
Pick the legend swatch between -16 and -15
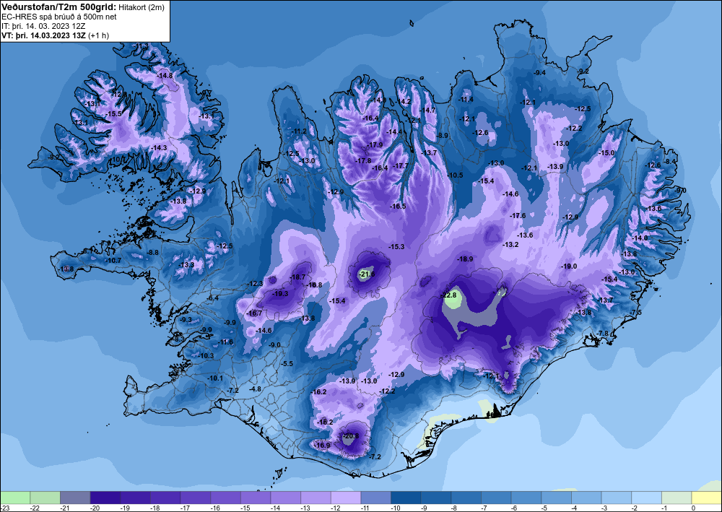225,498
